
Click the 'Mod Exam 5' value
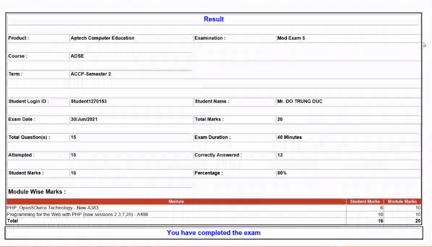tap(291, 38)
